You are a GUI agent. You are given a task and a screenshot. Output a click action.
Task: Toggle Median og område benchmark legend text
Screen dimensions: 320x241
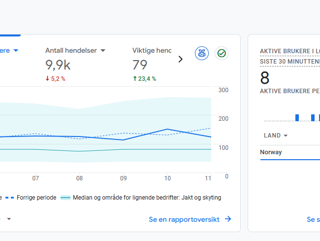coord(147,198)
